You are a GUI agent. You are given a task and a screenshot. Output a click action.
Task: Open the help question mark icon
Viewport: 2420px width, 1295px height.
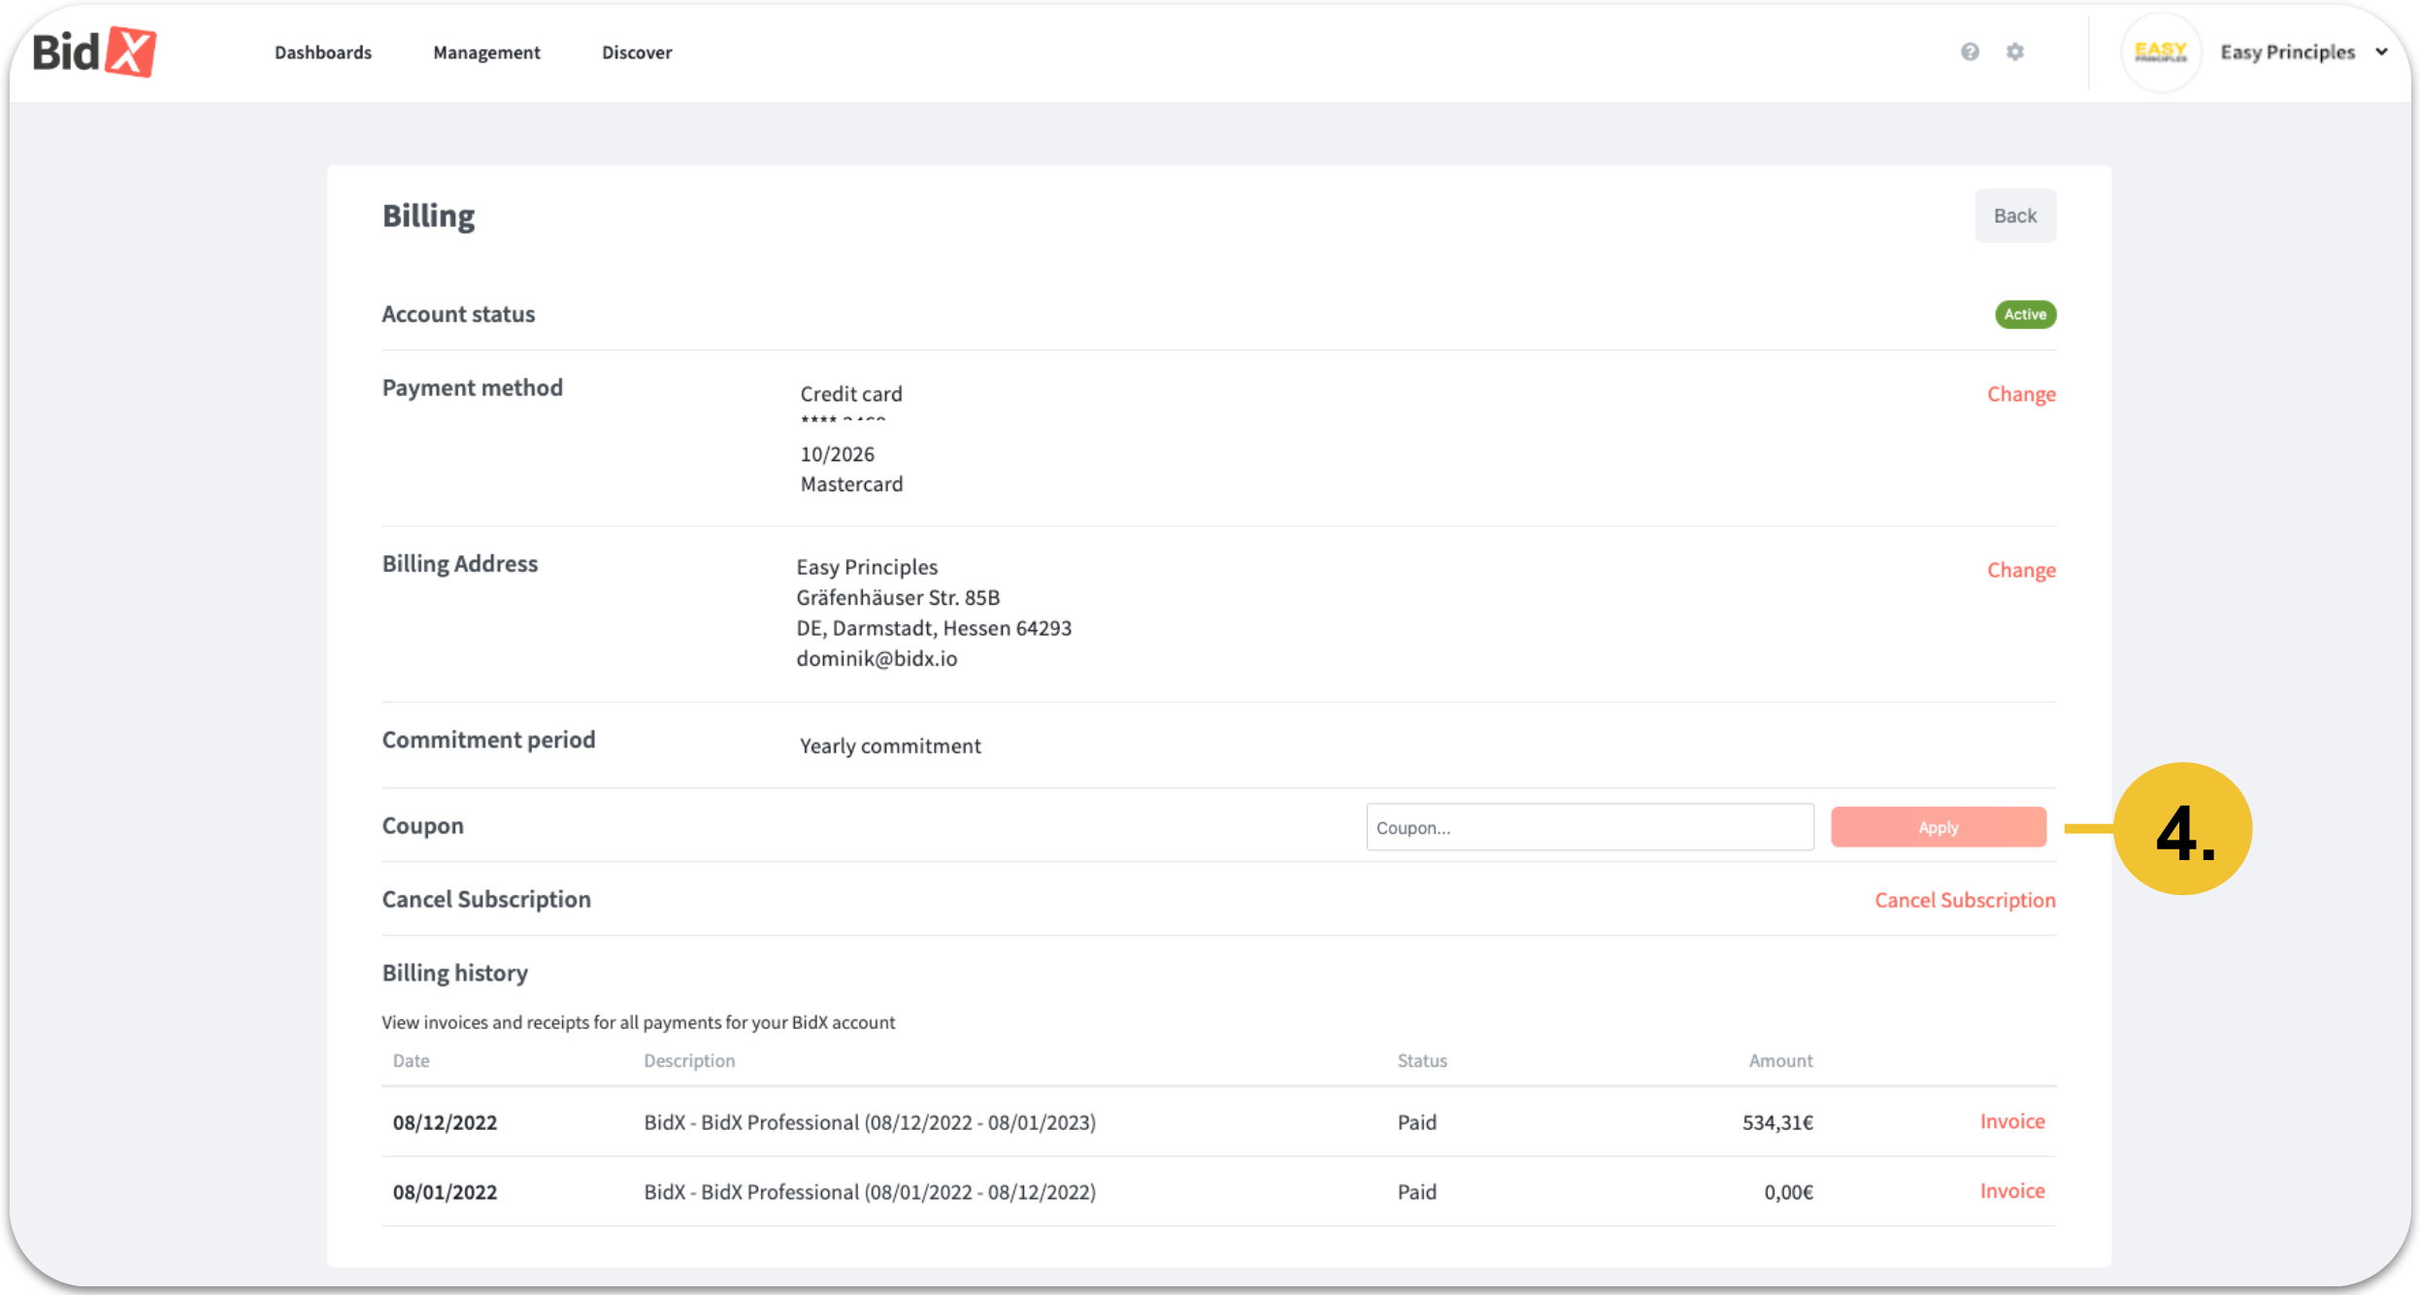(1970, 51)
